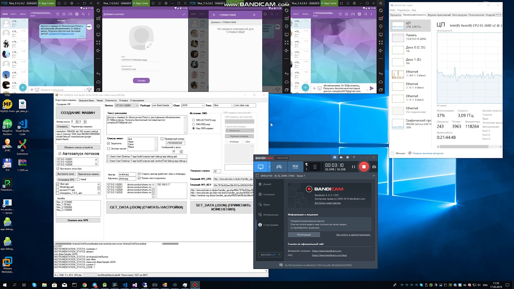This screenshot has width=514, height=289.
Task: Open Device dropdown 127.0.0.1:62001
Action: pos(126,105)
